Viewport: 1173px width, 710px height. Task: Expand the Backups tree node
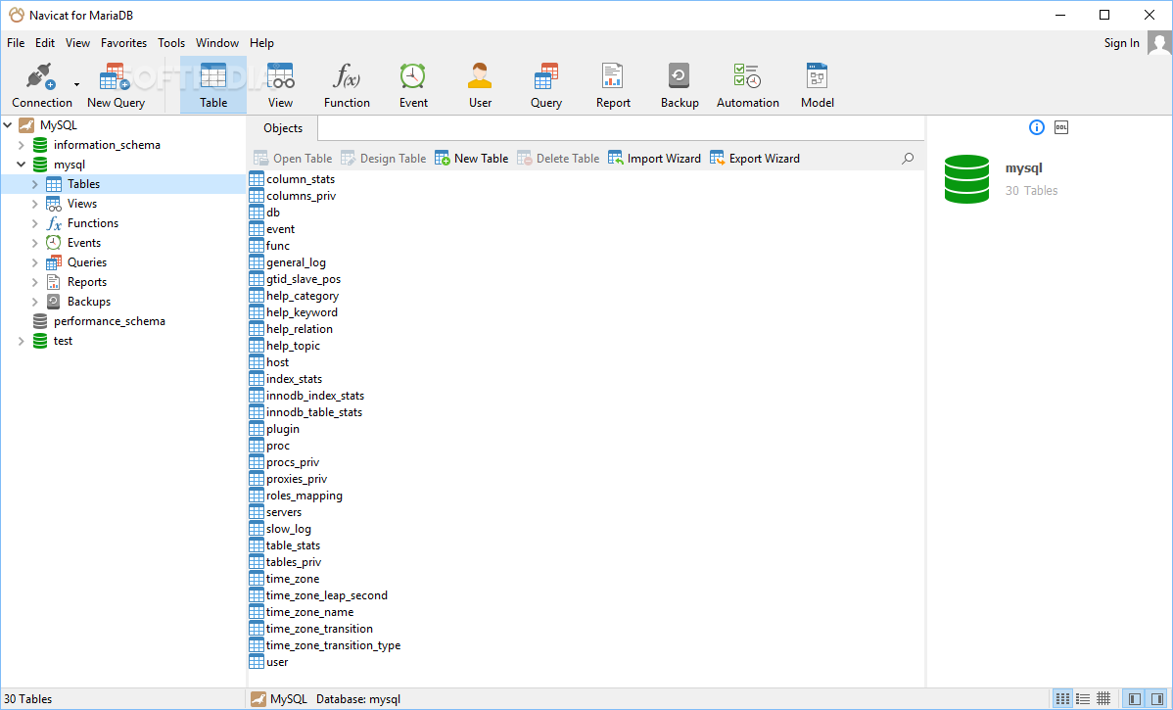[x=34, y=302]
